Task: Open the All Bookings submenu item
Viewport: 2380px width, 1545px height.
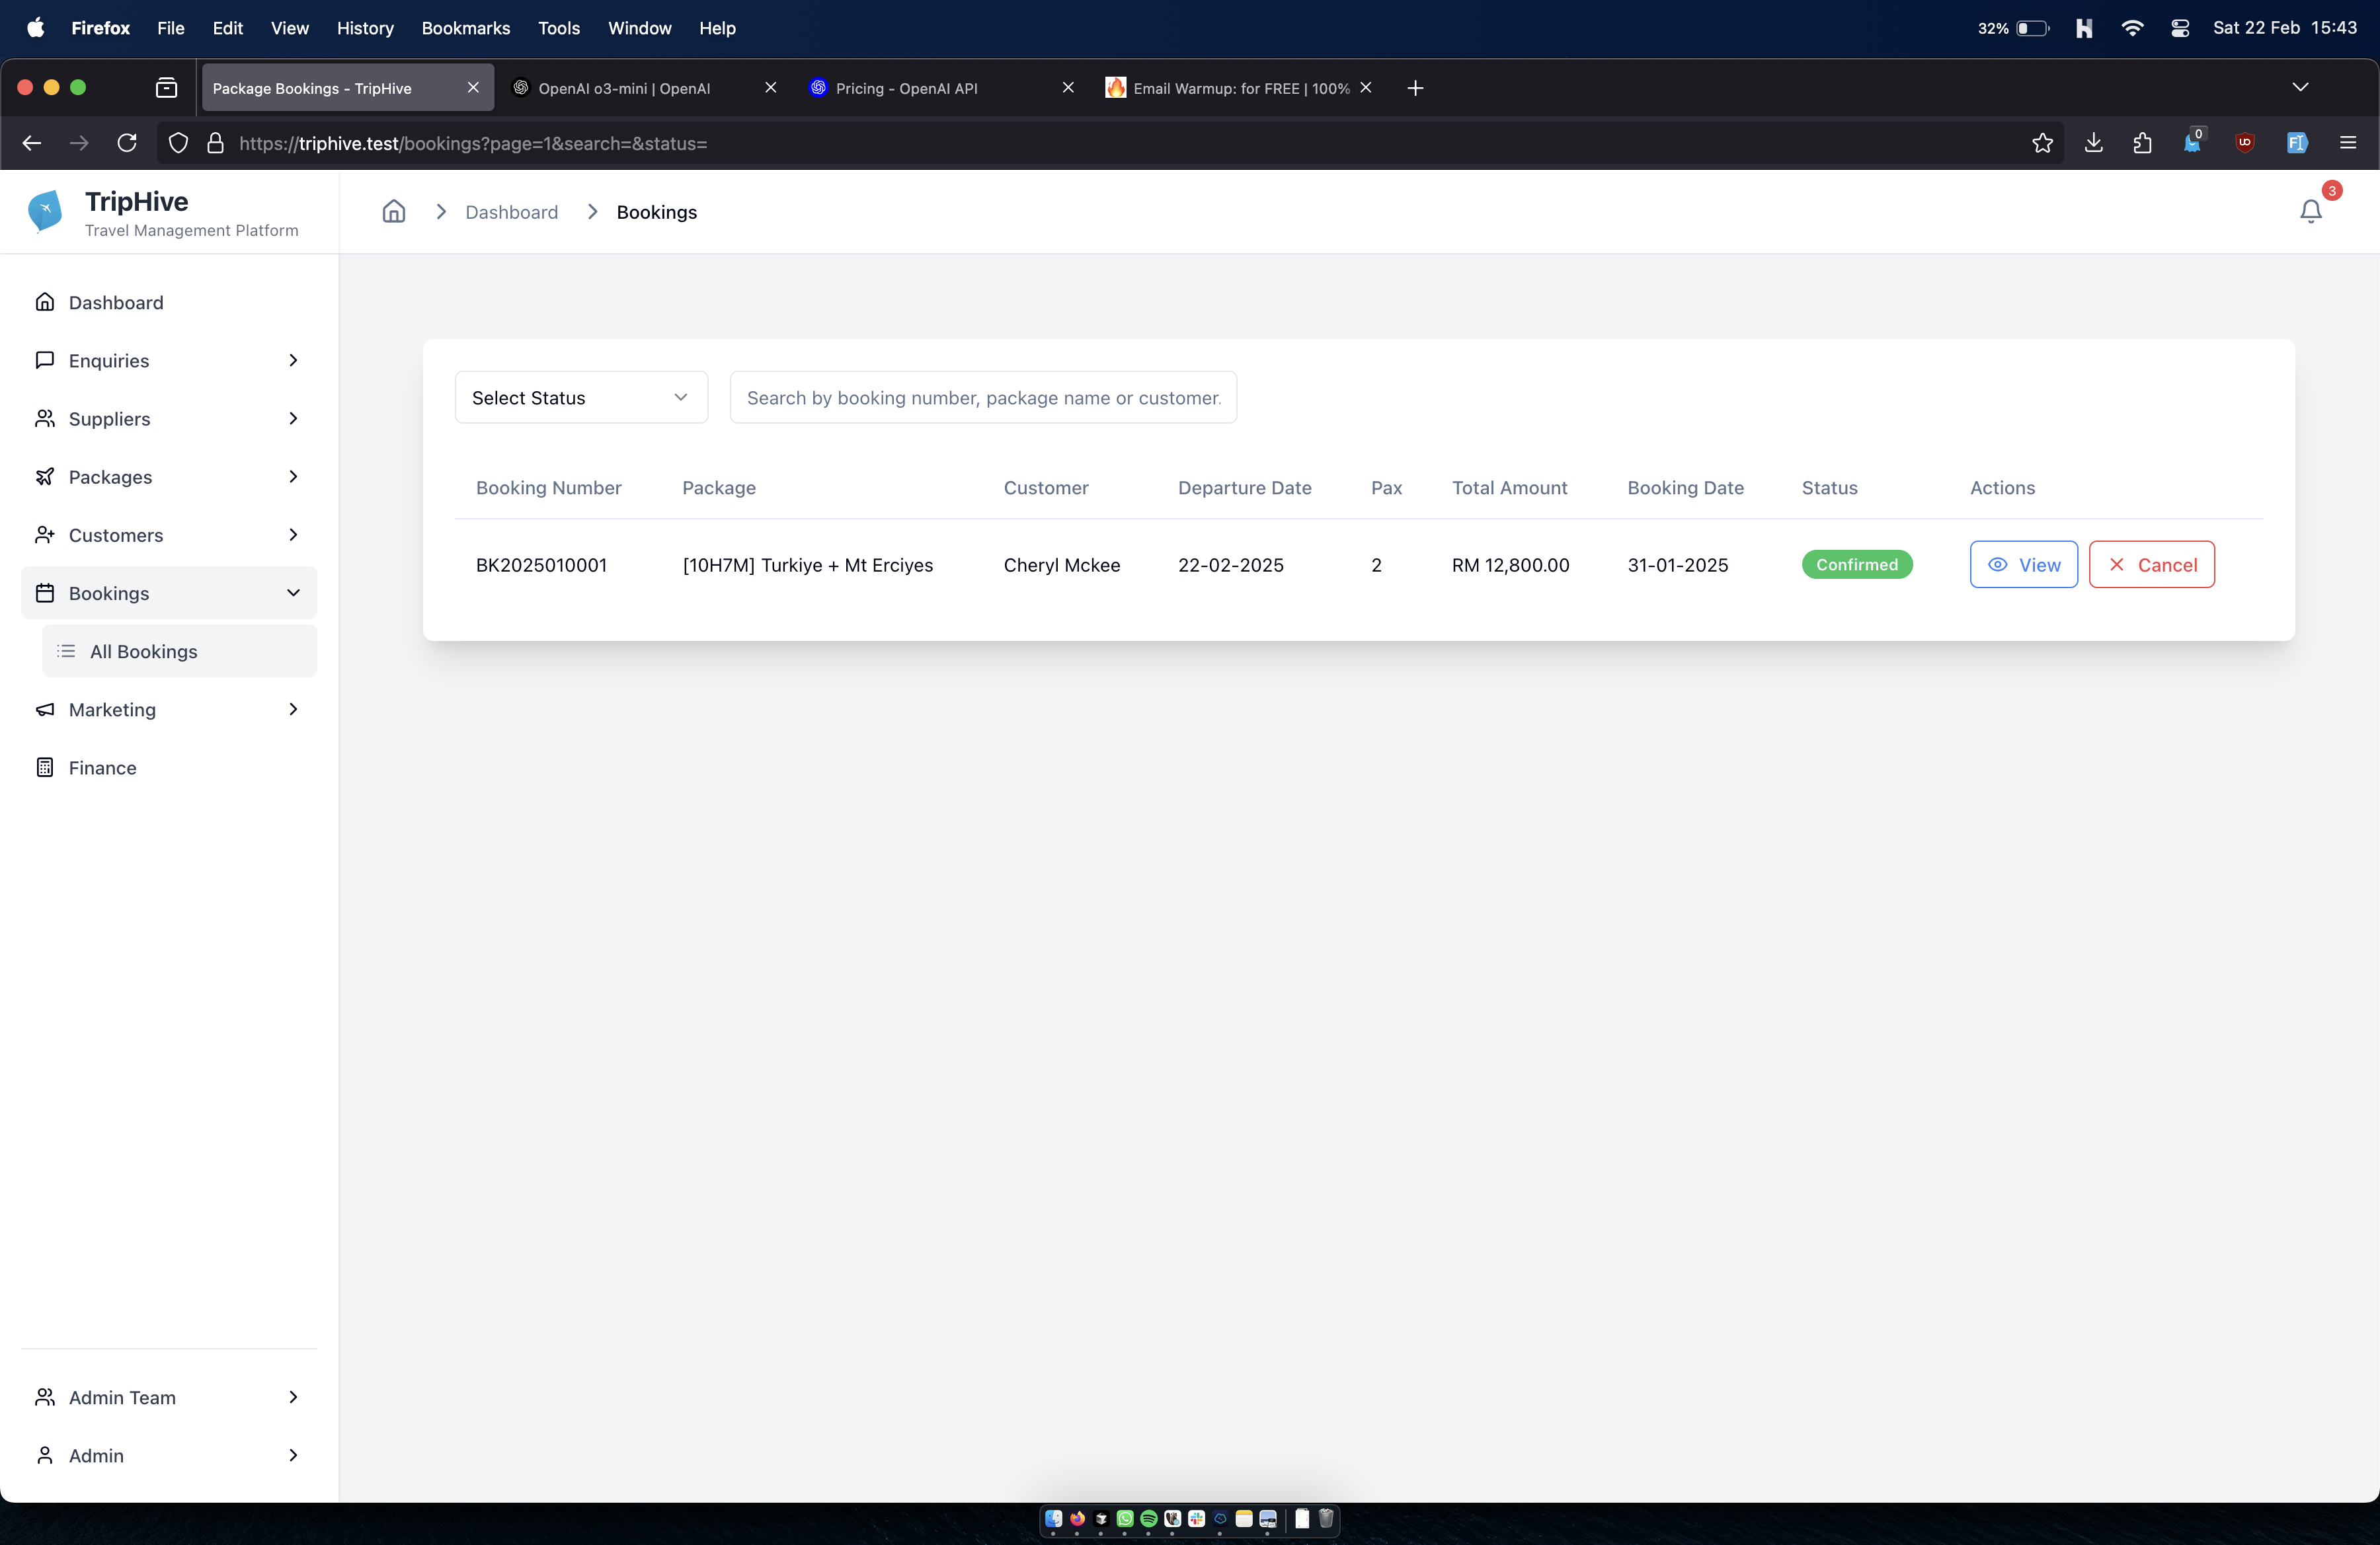Action: (x=180, y=652)
